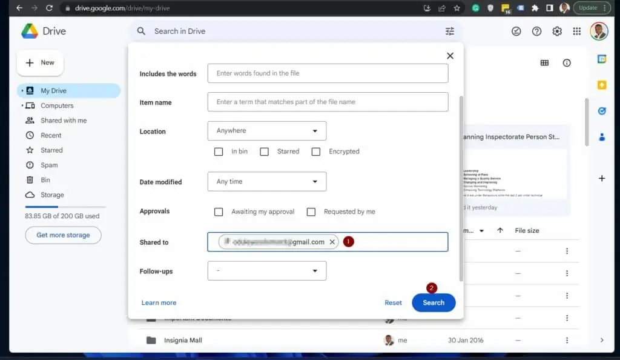The image size is (620, 360).
Task: Enable the In bin checkbox
Action: [219, 152]
